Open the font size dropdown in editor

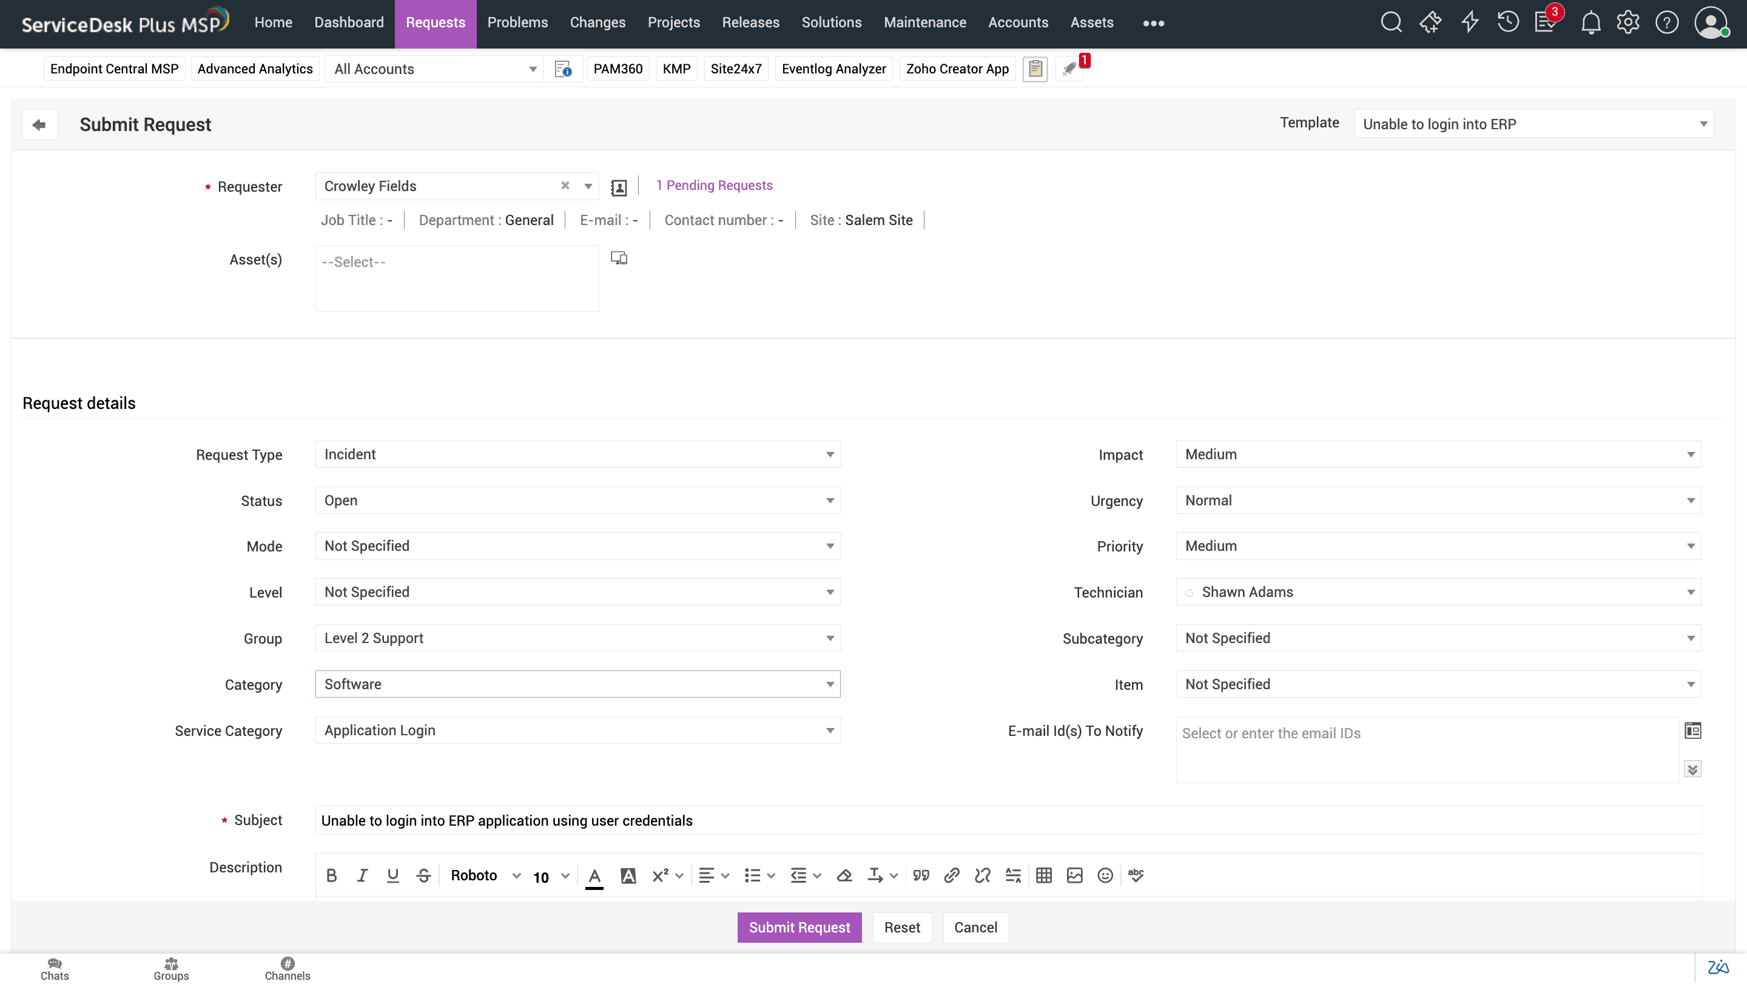pyautogui.click(x=551, y=876)
